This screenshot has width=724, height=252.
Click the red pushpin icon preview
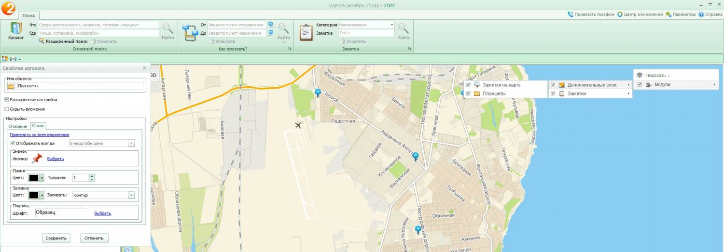click(37, 159)
